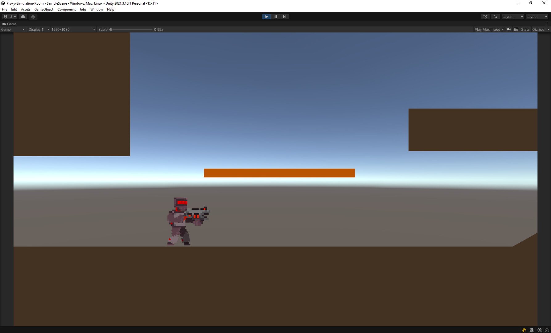Viewport: 551px width, 333px height.
Task: Open the GameObject menu
Action: 44,9
